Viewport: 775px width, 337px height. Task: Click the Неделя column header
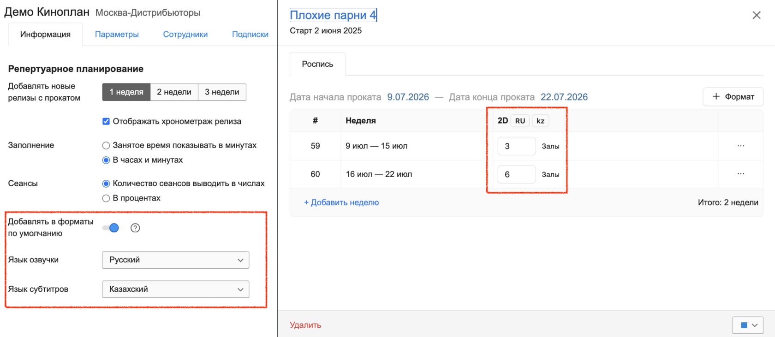[x=361, y=121]
